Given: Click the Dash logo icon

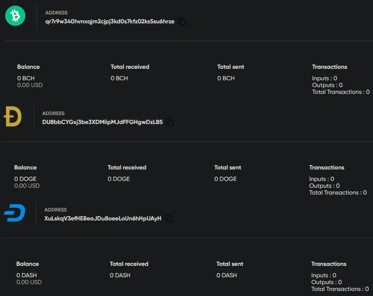Looking at the screenshot, I should tap(14, 213).
